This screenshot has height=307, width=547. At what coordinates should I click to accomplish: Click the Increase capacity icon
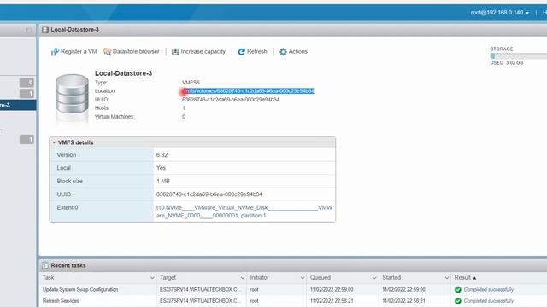175,51
